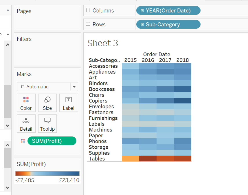
Task: Click the diverging profit color legend gradient
Action: coord(47,173)
